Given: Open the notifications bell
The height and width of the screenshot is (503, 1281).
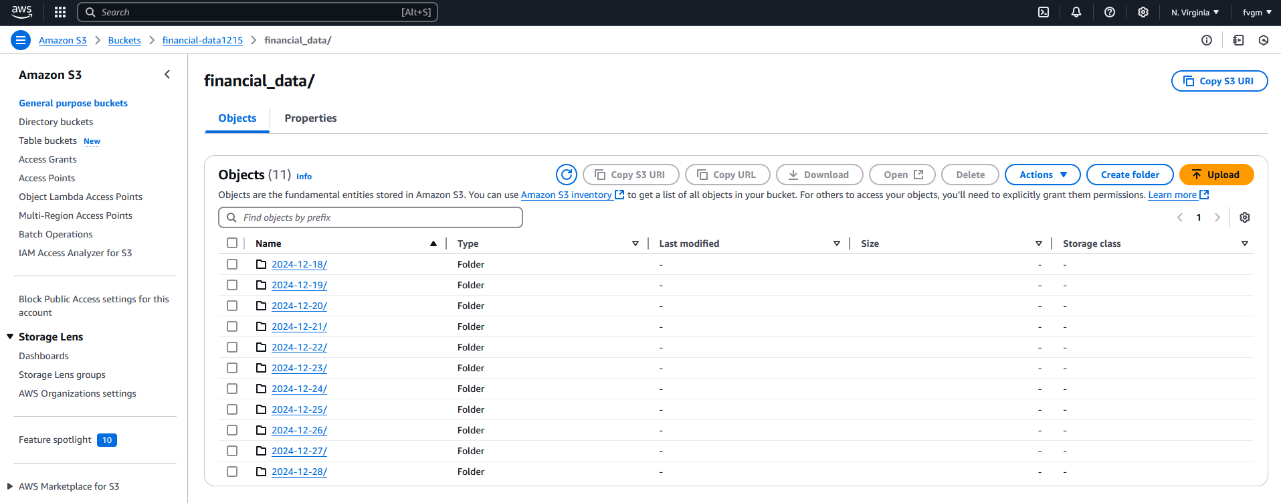Looking at the screenshot, I should coord(1076,12).
